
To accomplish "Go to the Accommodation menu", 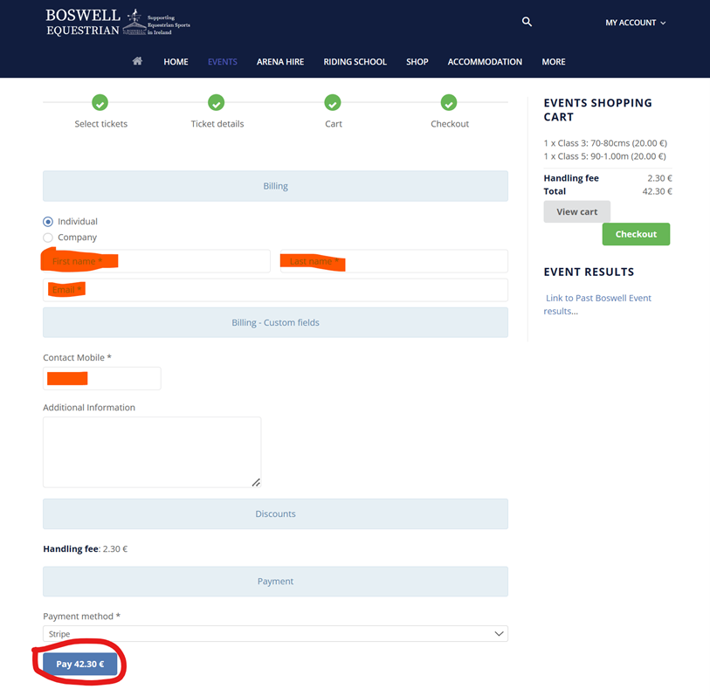I will tap(485, 62).
